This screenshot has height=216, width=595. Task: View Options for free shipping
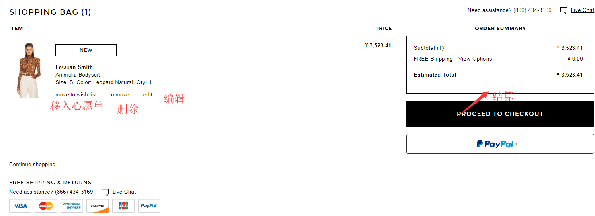tap(475, 59)
